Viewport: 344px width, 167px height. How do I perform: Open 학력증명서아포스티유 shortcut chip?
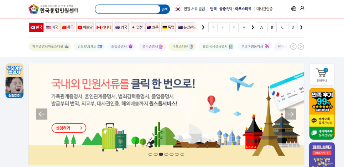[50, 46]
